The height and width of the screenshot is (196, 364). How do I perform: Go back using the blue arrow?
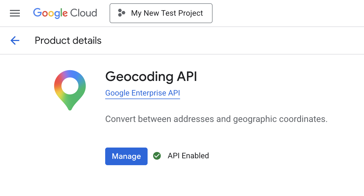[x=15, y=41]
